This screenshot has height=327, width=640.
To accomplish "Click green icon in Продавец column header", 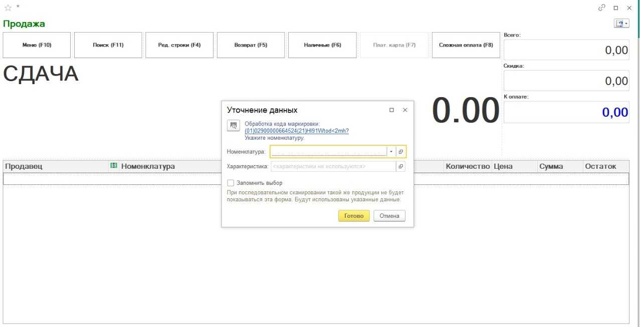I will (x=113, y=166).
